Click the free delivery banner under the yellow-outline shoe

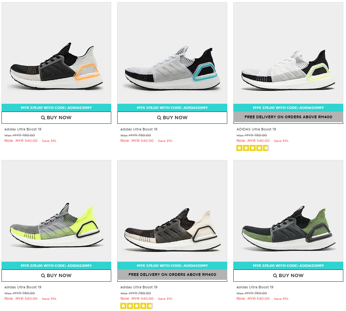288,117
